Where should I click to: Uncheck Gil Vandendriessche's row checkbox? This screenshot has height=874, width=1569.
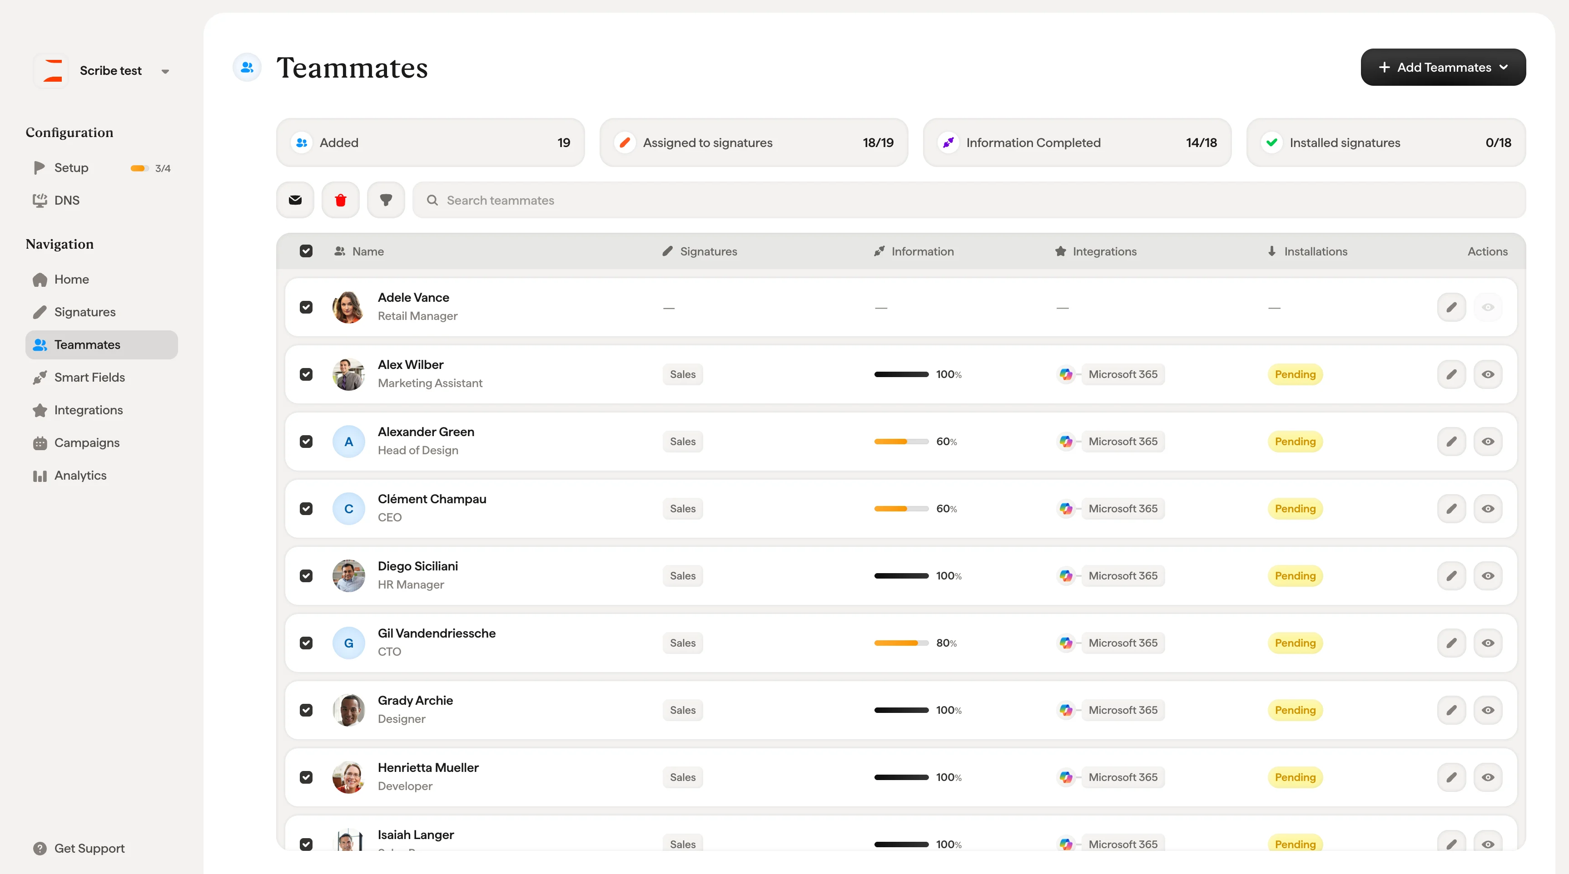(306, 643)
